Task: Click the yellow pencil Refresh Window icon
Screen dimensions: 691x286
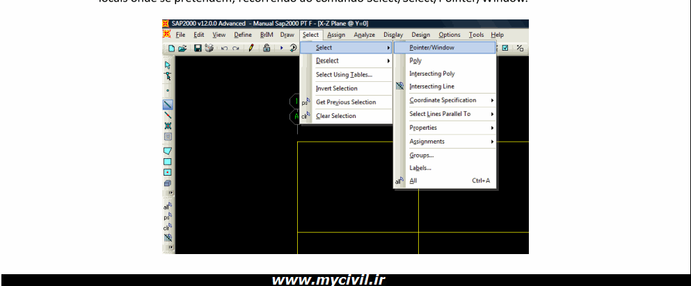Action: coord(251,49)
